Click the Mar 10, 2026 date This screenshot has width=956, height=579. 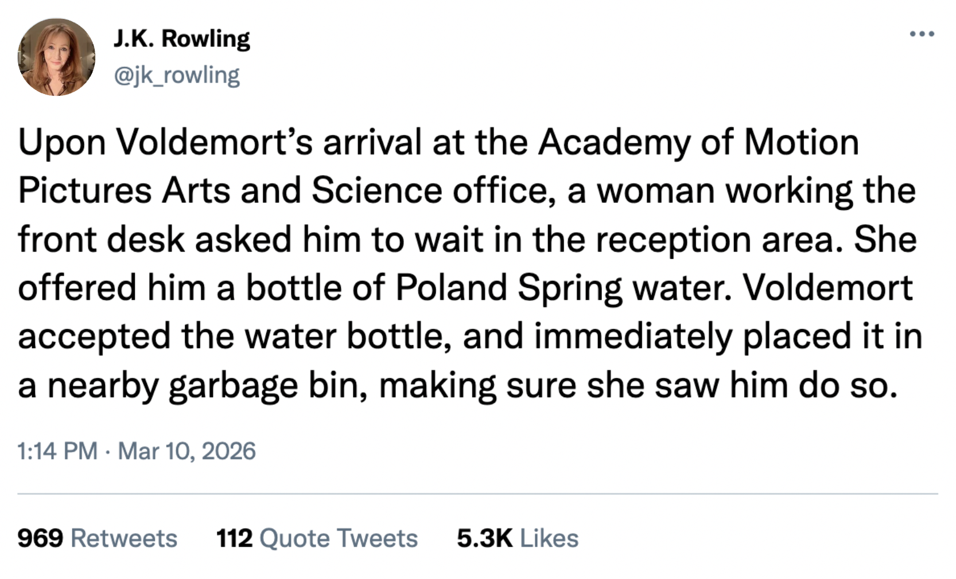coord(186,451)
